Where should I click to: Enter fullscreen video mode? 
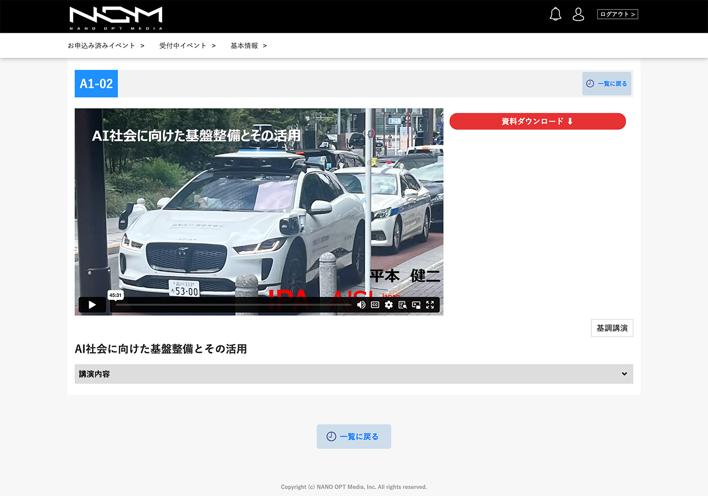point(430,305)
